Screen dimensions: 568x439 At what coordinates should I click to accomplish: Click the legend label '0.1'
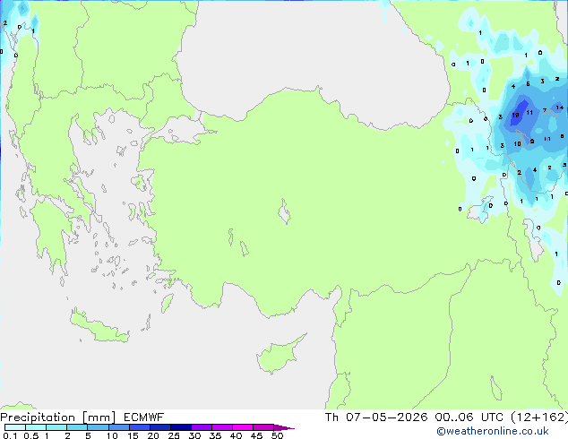tap(10, 435)
